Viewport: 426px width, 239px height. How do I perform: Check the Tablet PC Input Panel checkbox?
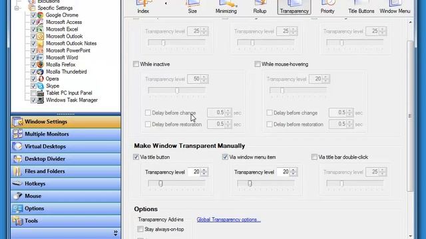(33, 93)
